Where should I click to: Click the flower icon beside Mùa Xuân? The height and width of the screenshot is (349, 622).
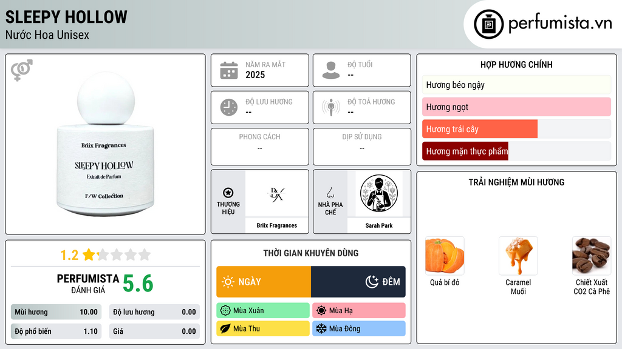[225, 311]
